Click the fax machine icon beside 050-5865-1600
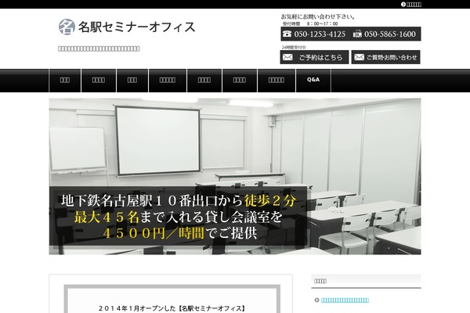The image size is (470, 313). tap(357, 34)
